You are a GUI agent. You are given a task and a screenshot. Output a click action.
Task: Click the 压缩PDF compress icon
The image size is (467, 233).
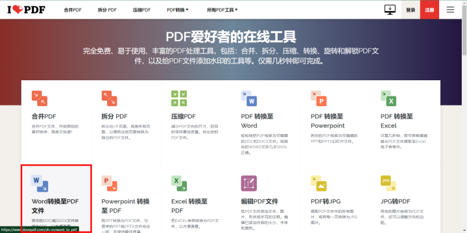[x=179, y=98]
